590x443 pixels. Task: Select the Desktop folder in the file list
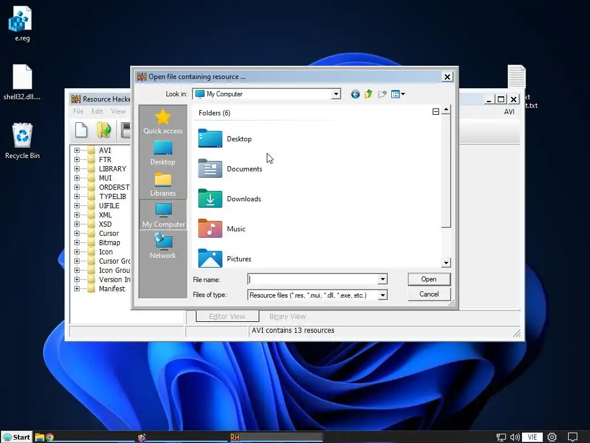click(225, 138)
